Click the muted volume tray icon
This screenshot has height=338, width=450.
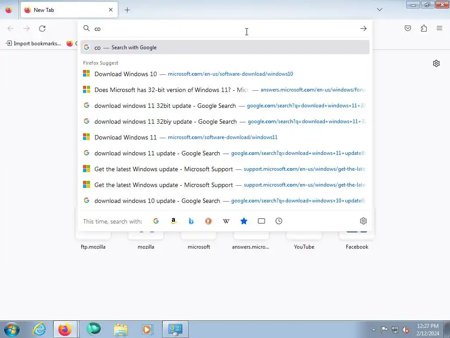[x=406, y=330]
